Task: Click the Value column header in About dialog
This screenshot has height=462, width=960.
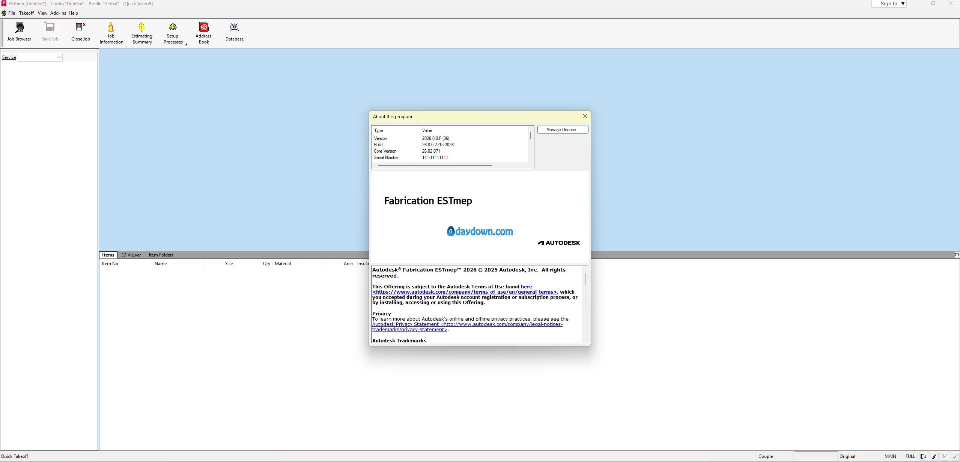Action: (x=474, y=130)
